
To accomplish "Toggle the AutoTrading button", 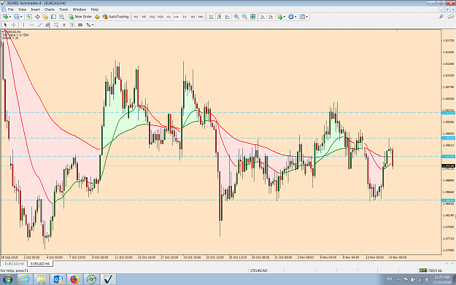I will (115, 17).
